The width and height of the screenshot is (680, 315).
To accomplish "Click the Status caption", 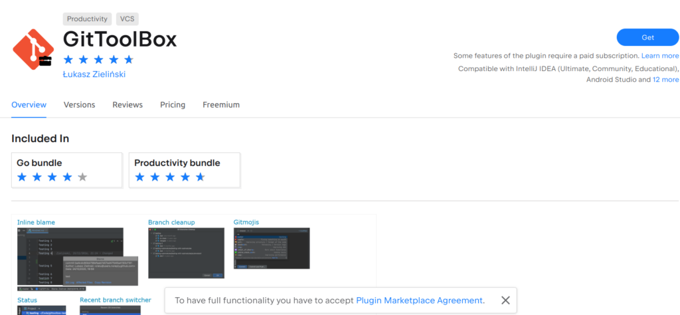I will (x=27, y=300).
